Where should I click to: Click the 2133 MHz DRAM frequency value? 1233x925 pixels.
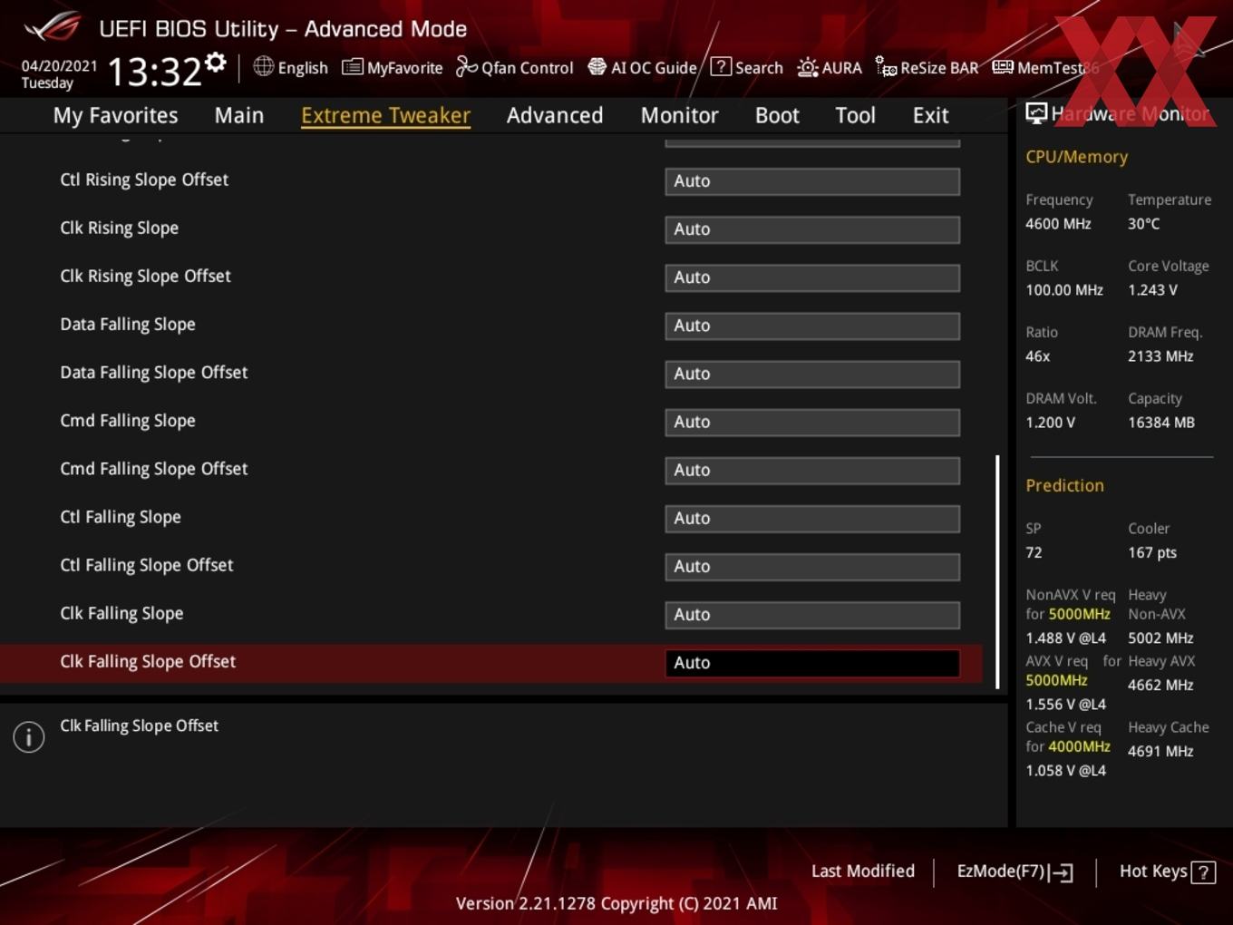1161,356
